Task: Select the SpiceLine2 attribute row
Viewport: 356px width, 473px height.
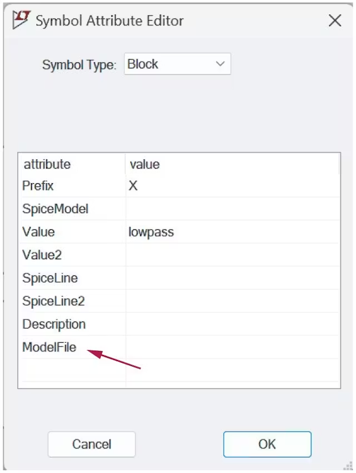Action: [x=53, y=302]
